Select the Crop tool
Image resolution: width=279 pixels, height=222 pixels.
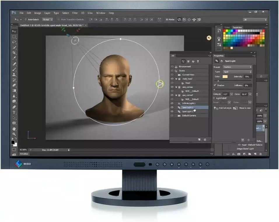point(14,53)
